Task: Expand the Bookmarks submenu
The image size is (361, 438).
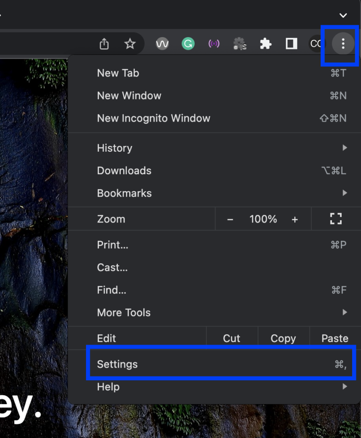Action: pyautogui.click(x=214, y=193)
